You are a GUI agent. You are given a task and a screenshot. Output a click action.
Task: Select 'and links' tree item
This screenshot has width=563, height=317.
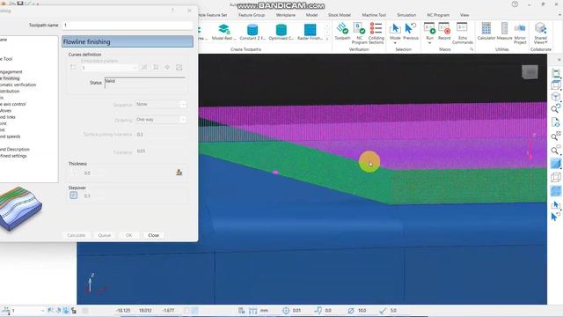click(8, 117)
